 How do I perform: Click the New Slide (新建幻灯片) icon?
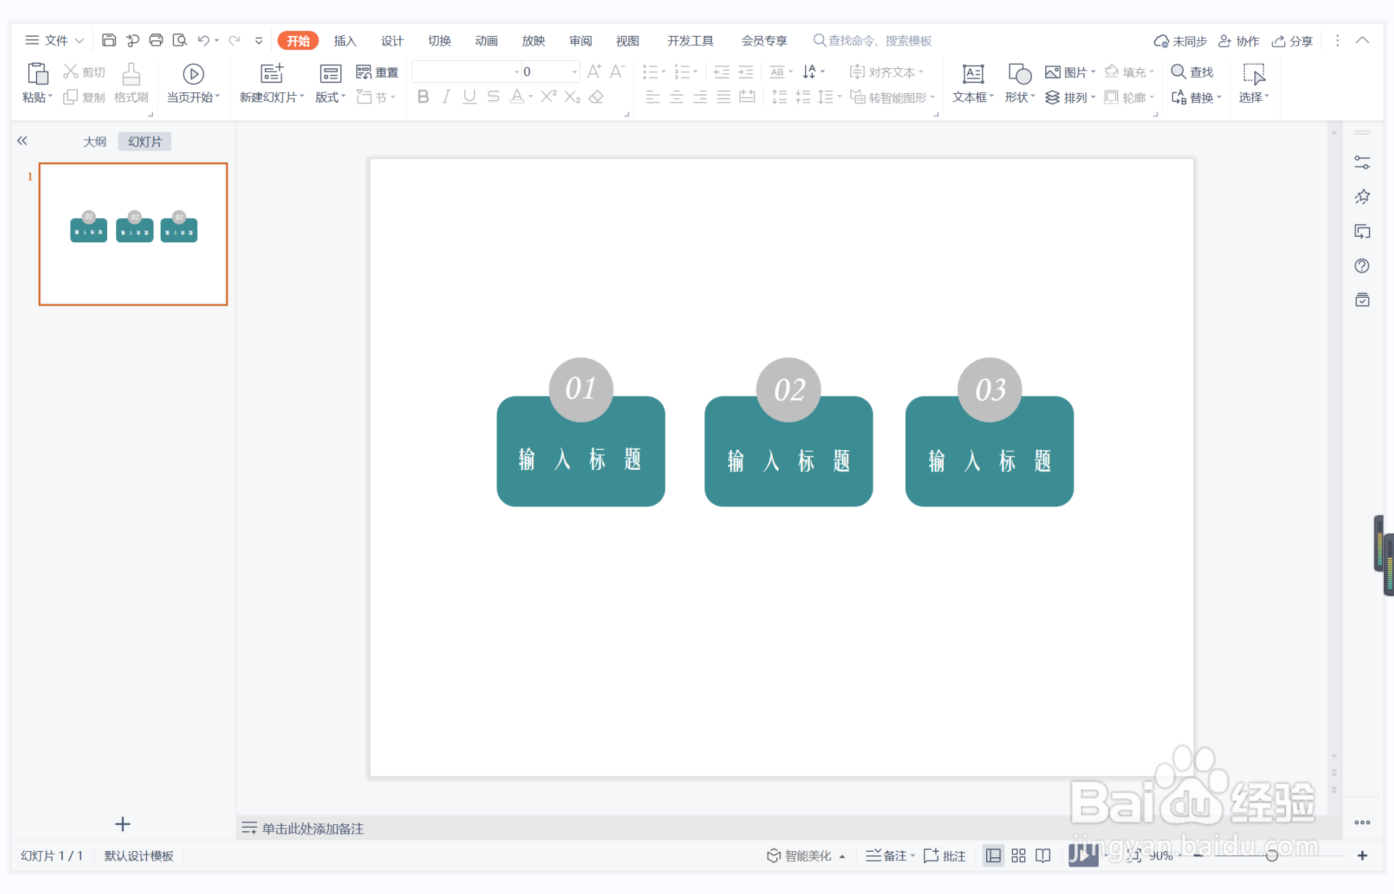(271, 74)
